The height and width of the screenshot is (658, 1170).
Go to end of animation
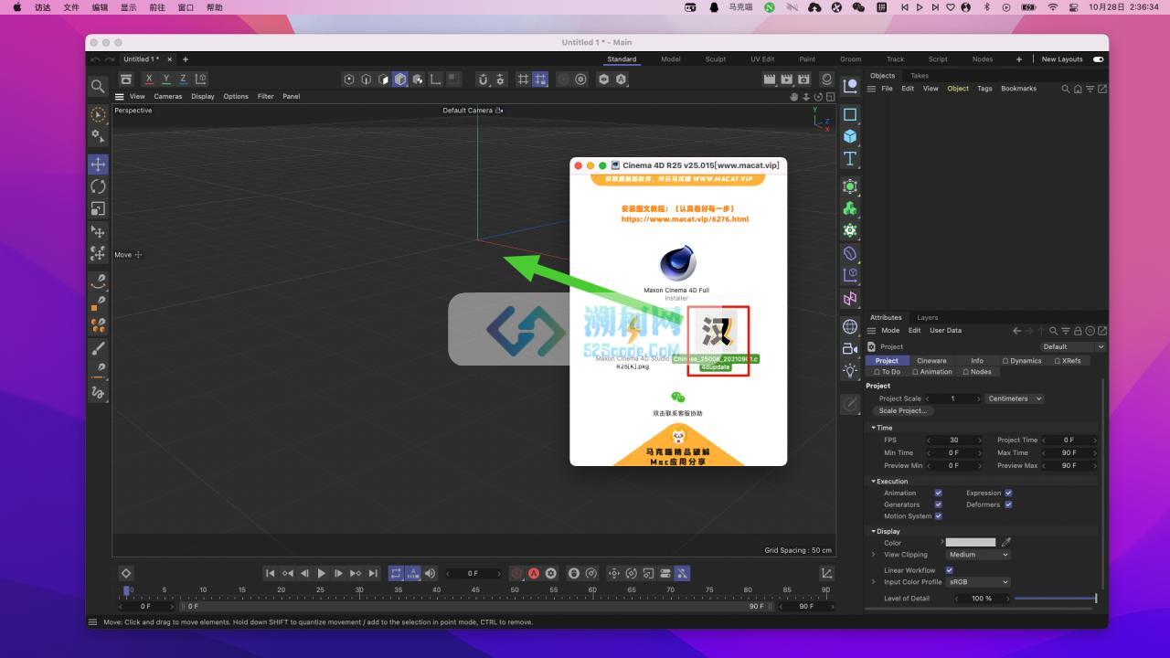click(373, 573)
